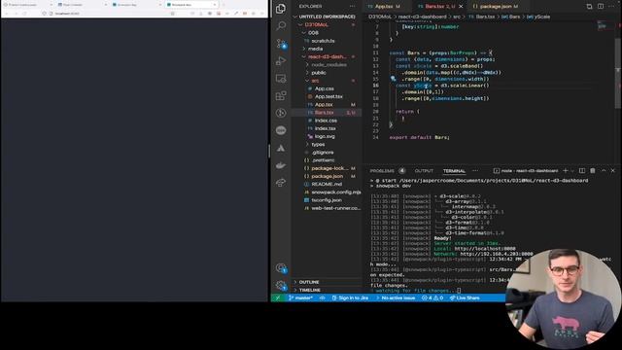Open index.tsx in the explorer
The height and width of the screenshot is (350, 622).
click(x=327, y=128)
